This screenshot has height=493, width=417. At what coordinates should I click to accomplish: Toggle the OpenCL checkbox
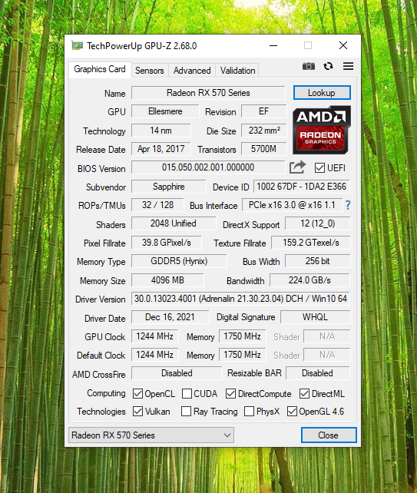pos(137,394)
